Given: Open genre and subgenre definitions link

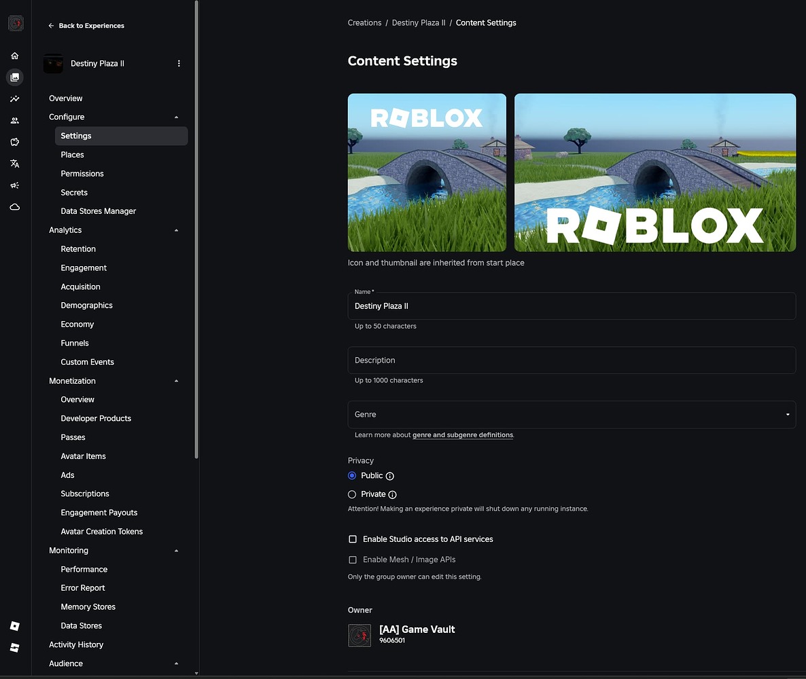Looking at the screenshot, I should 463,435.
